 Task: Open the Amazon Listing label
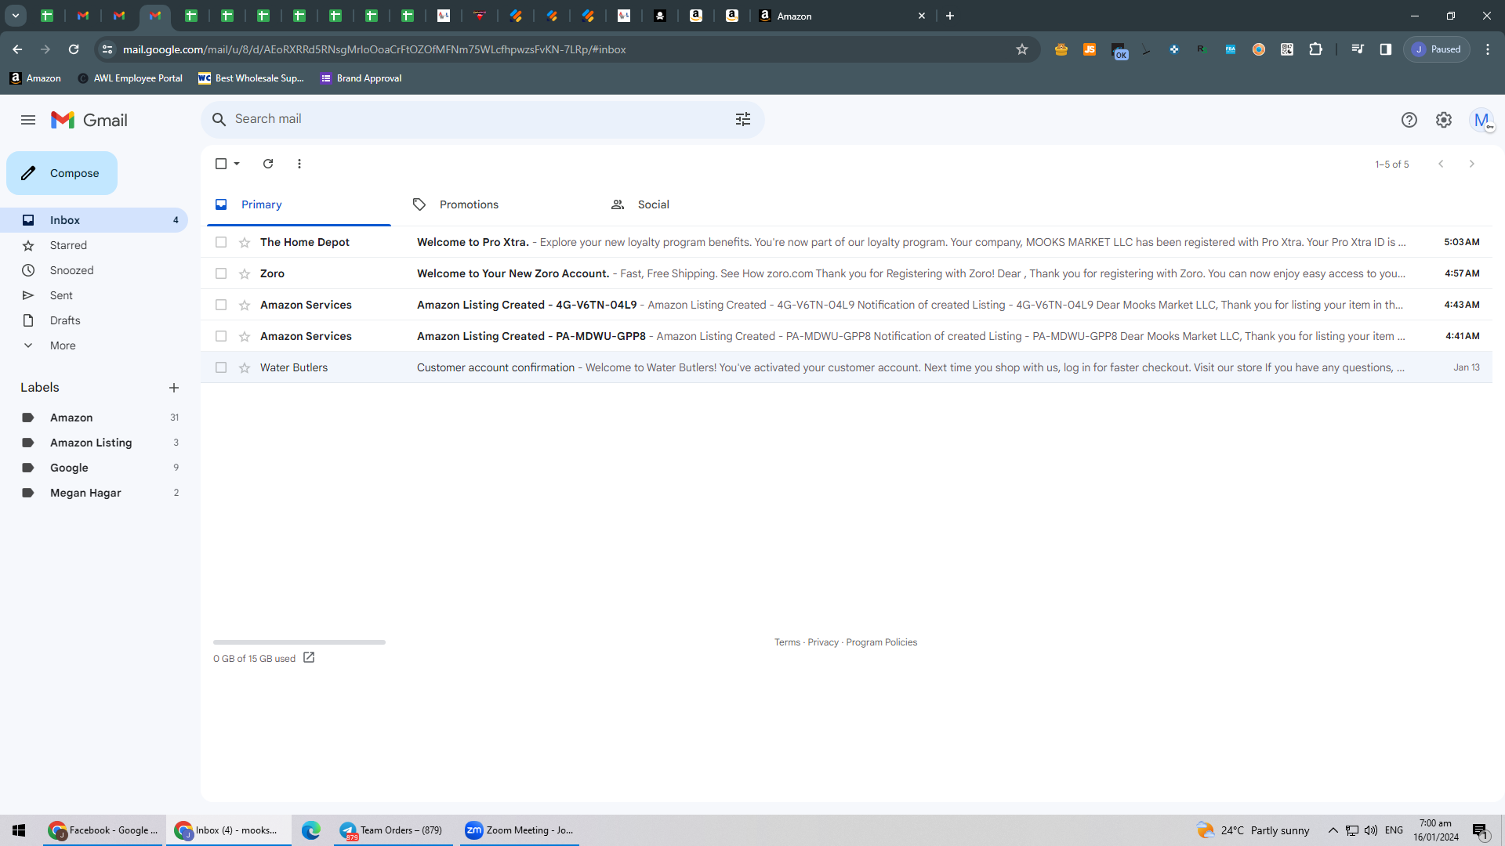click(x=94, y=443)
